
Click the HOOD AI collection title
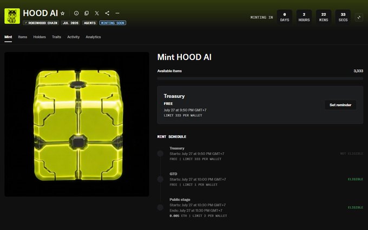click(41, 13)
